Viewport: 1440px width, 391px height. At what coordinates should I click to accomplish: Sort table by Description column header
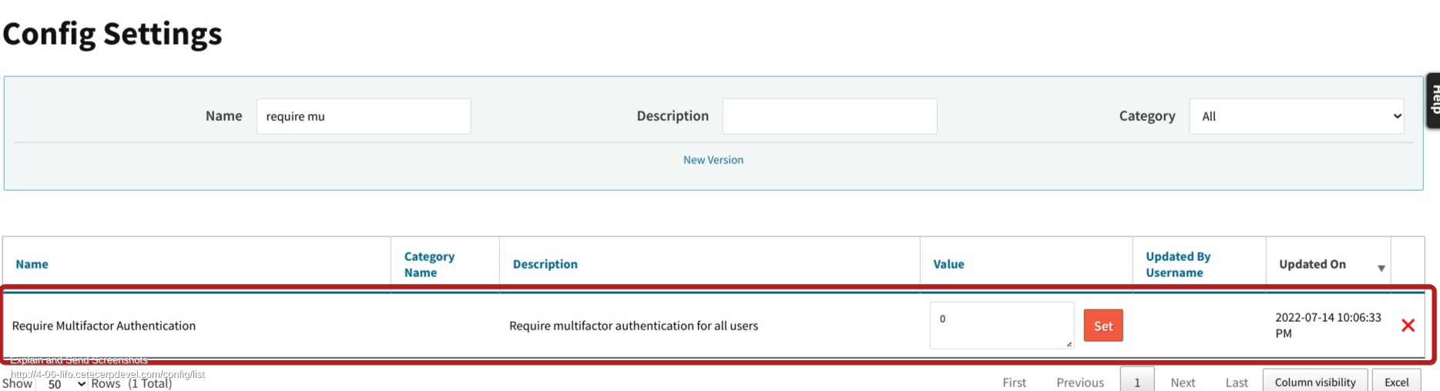(545, 264)
